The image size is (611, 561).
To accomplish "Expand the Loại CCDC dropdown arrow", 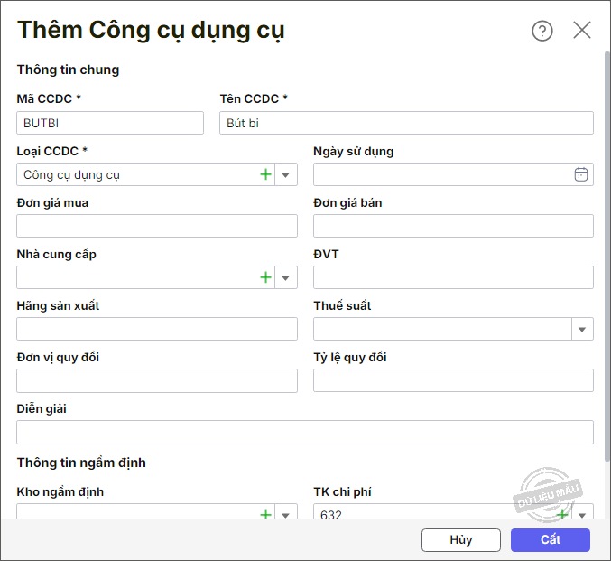I will 286,174.
